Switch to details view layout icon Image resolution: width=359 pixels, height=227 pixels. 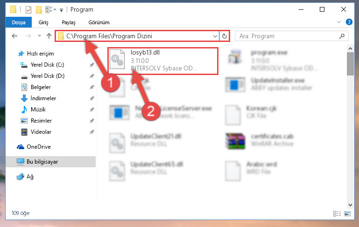(337, 213)
